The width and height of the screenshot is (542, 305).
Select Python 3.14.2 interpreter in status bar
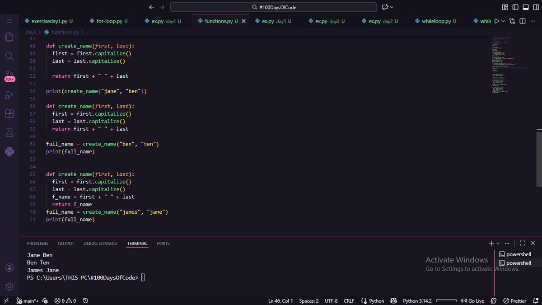tap(417, 300)
